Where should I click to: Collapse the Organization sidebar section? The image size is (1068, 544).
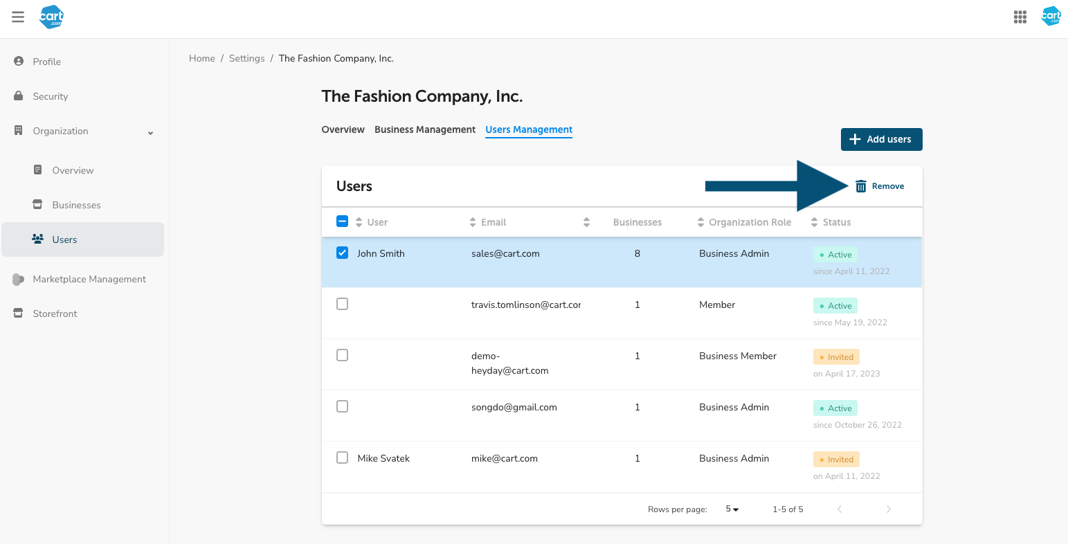point(150,132)
